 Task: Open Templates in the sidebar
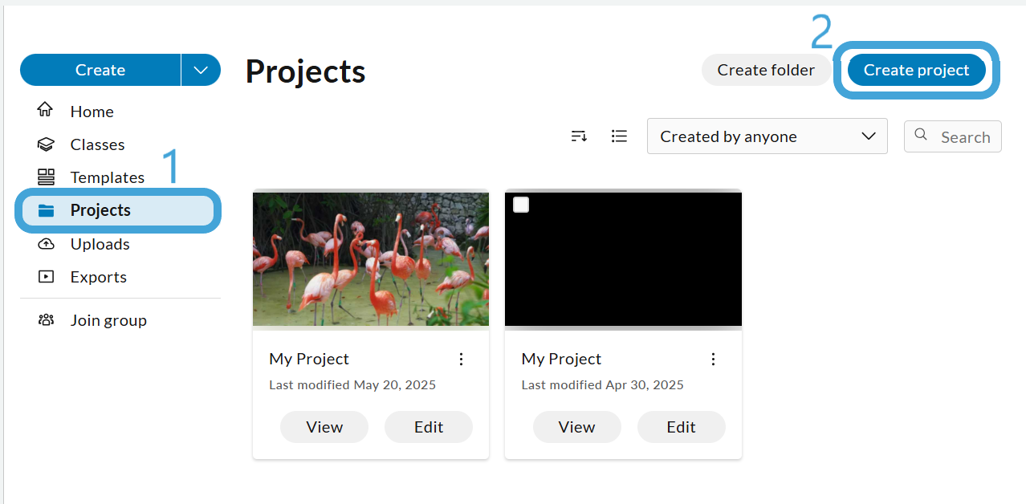point(107,177)
